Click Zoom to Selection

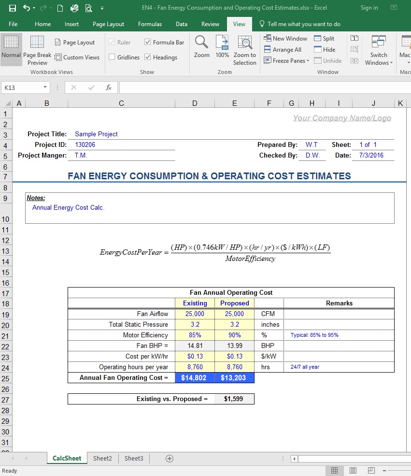coord(244,50)
